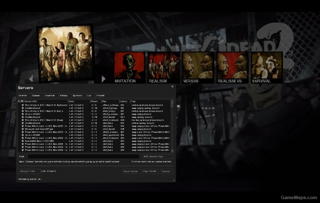Open the Add common tags dropdown
The image size is (320, 203).
[x=158, y=156]
